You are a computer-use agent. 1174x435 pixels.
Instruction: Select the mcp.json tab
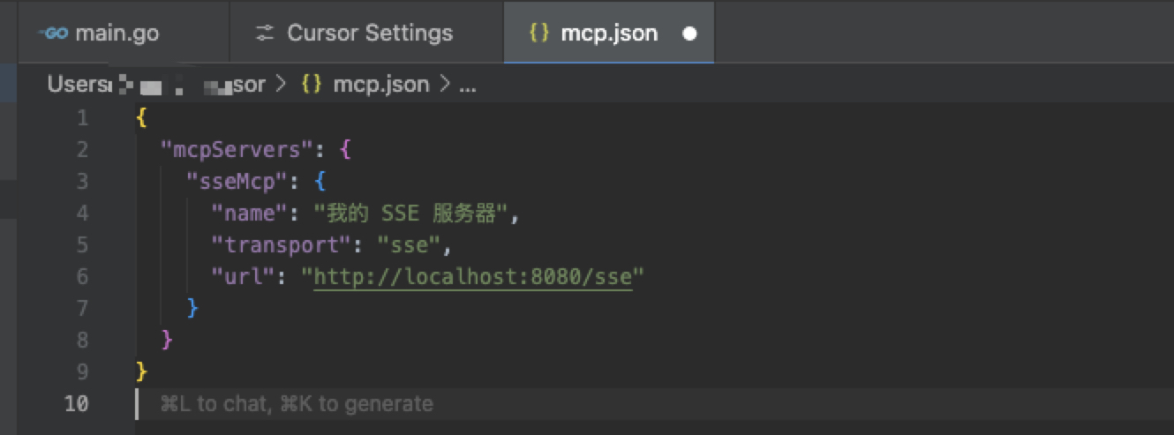609,34
